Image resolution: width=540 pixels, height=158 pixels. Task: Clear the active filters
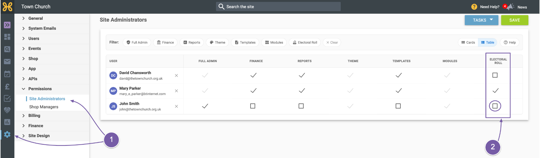pyautogui.click(x=332, y=42)
